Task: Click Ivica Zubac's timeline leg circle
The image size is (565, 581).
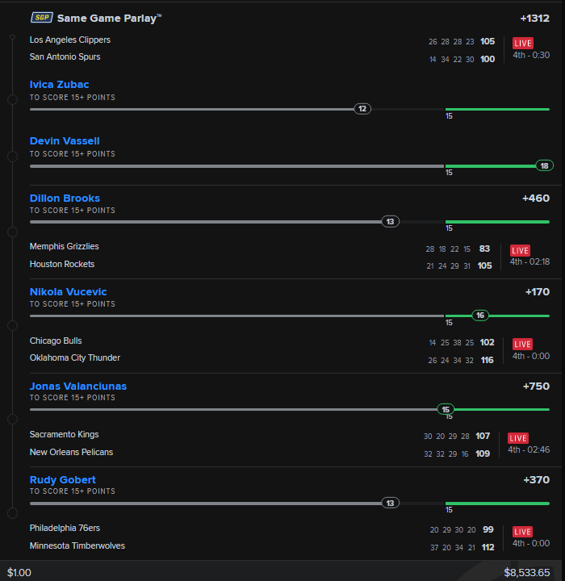Action: [x=13, y=99]
